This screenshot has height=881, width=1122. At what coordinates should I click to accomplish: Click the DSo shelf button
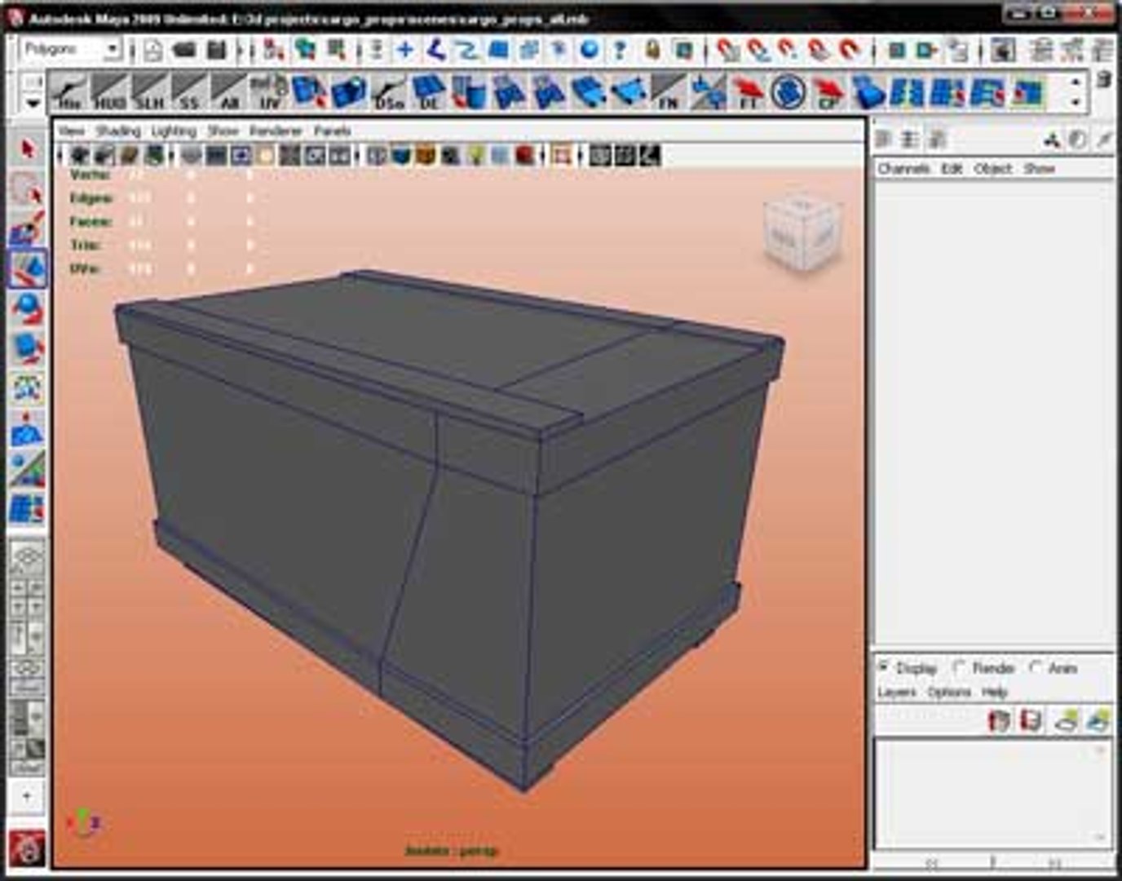click(389, 91)
